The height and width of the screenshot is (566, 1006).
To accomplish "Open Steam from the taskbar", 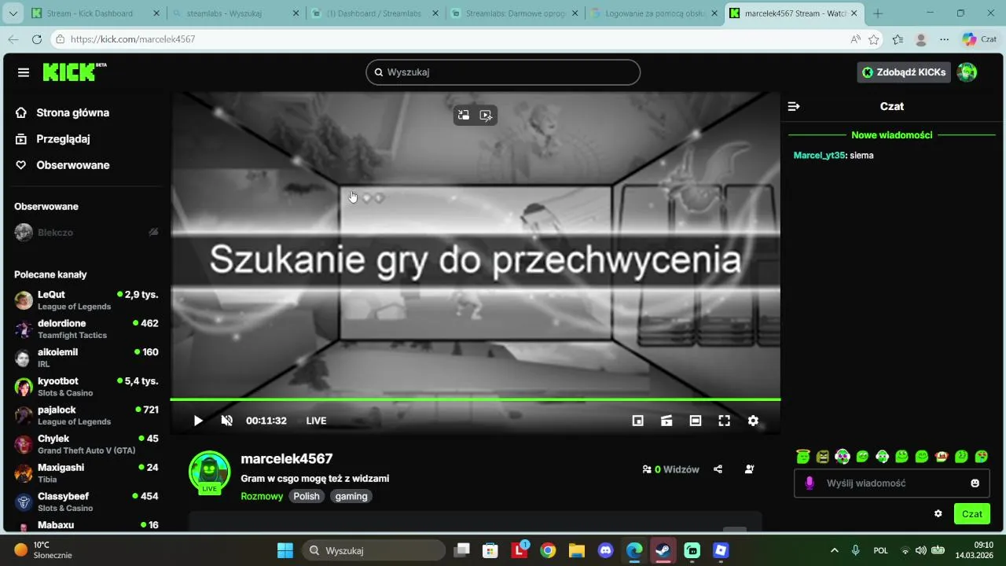I will pyautogui.click(x=663, y=550).
